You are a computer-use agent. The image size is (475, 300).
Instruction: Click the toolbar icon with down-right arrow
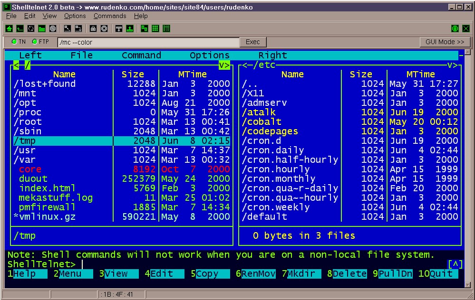(x=78, y=28)
